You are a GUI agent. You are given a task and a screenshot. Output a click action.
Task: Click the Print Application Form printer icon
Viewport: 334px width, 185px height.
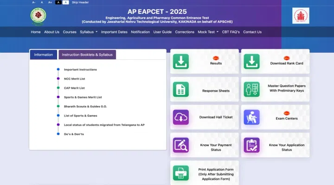coord(180,173)
